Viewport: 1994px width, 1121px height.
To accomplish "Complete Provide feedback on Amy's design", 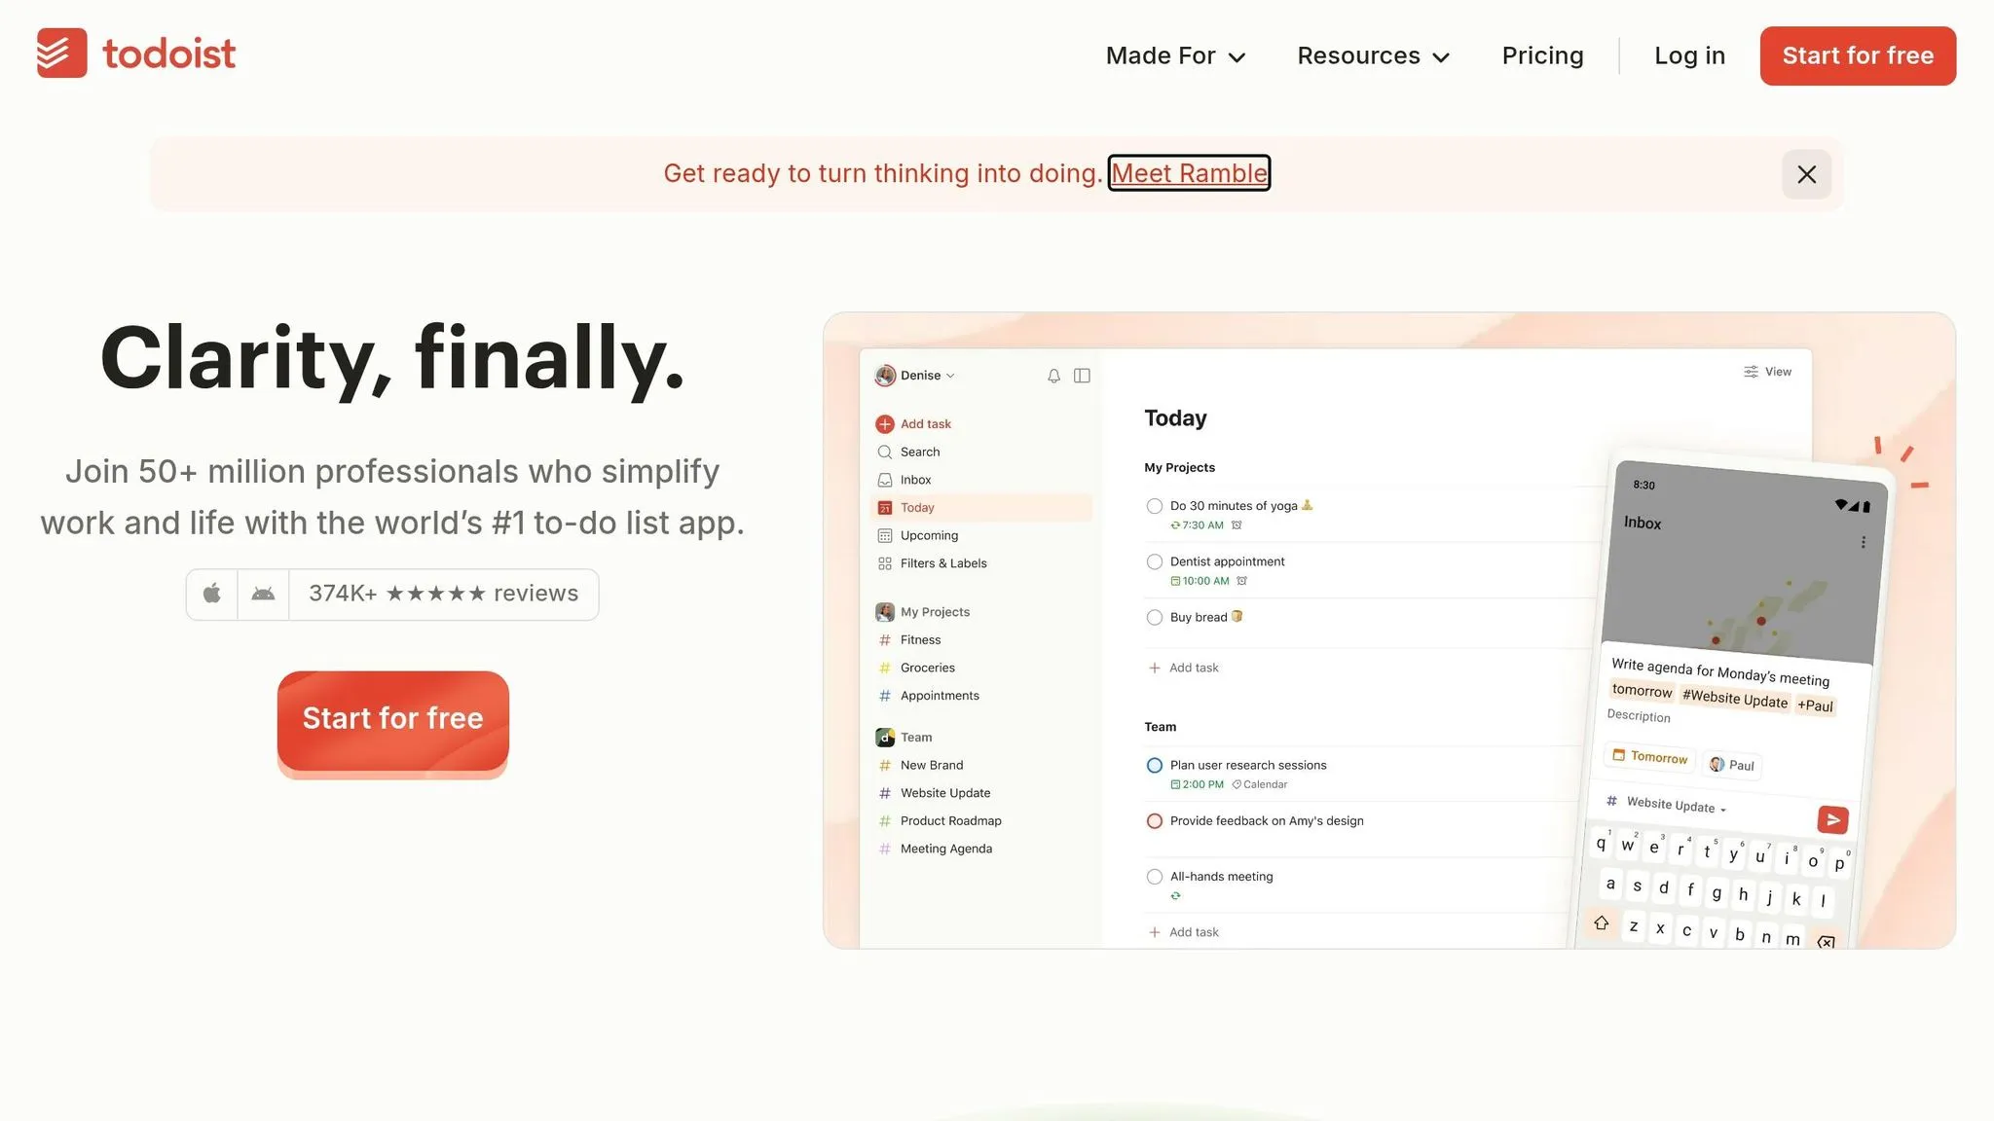I will [1154, 821].
